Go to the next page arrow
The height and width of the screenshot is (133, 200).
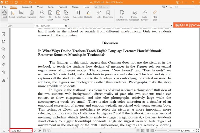click(x=35, y=131)
